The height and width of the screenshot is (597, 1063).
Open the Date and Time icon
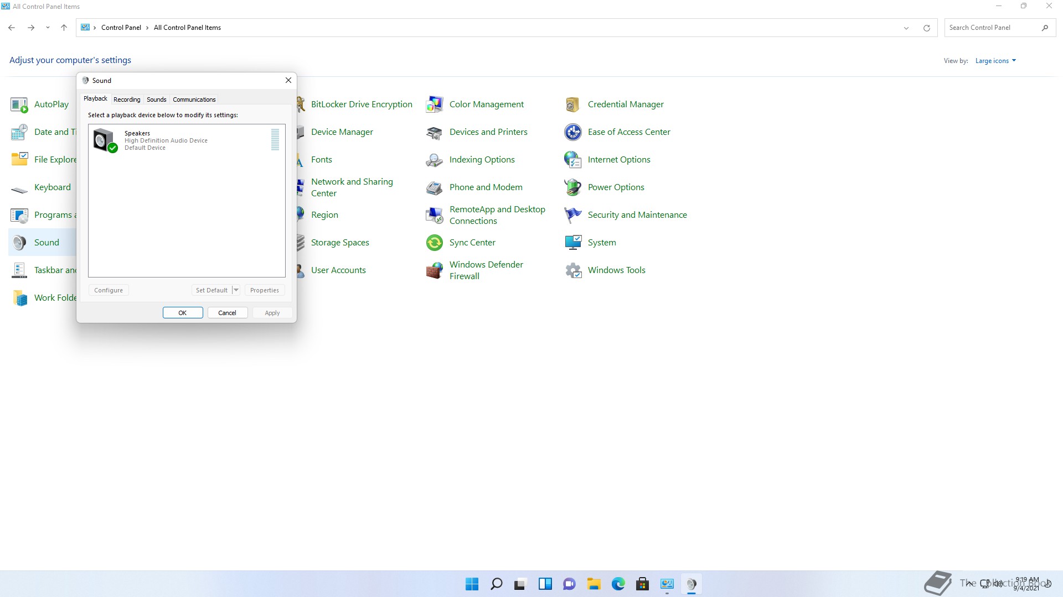pos(19,132)
